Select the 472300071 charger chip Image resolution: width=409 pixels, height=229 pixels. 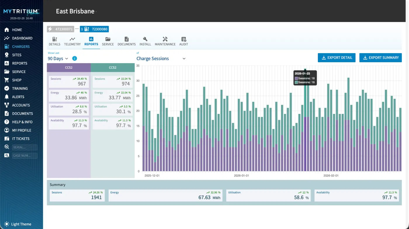click(x=60, y=29)
